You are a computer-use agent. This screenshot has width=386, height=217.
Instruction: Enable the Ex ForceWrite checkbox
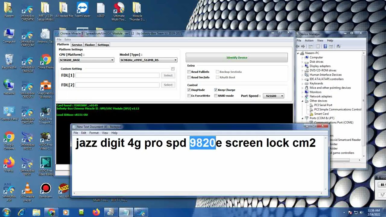pyautogui.click(x=189, y=96)
